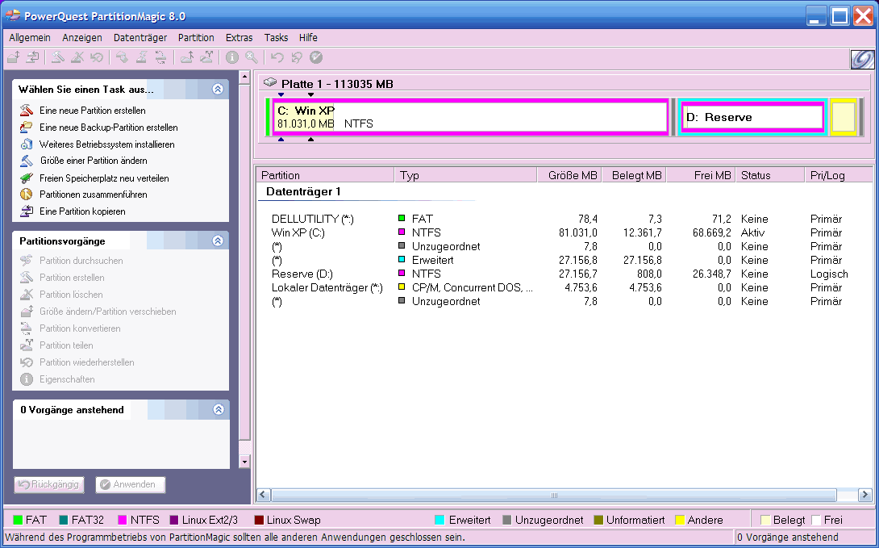Click icon beside 'Eine Partition kopieren'
Image resolution: width=879 pixels, height=548 pixels.
click(x=27, y=211)
